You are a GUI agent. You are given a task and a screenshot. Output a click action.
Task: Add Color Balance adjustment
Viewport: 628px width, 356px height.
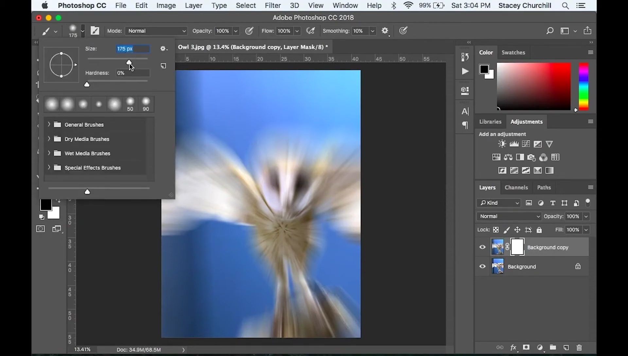508,157
